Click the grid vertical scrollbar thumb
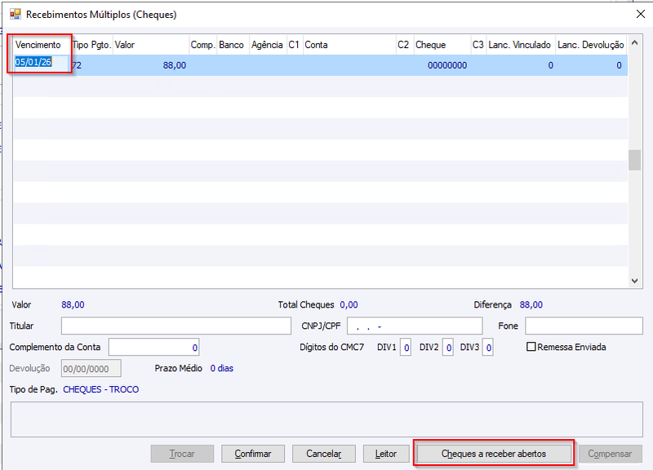 tap(634, 160)
